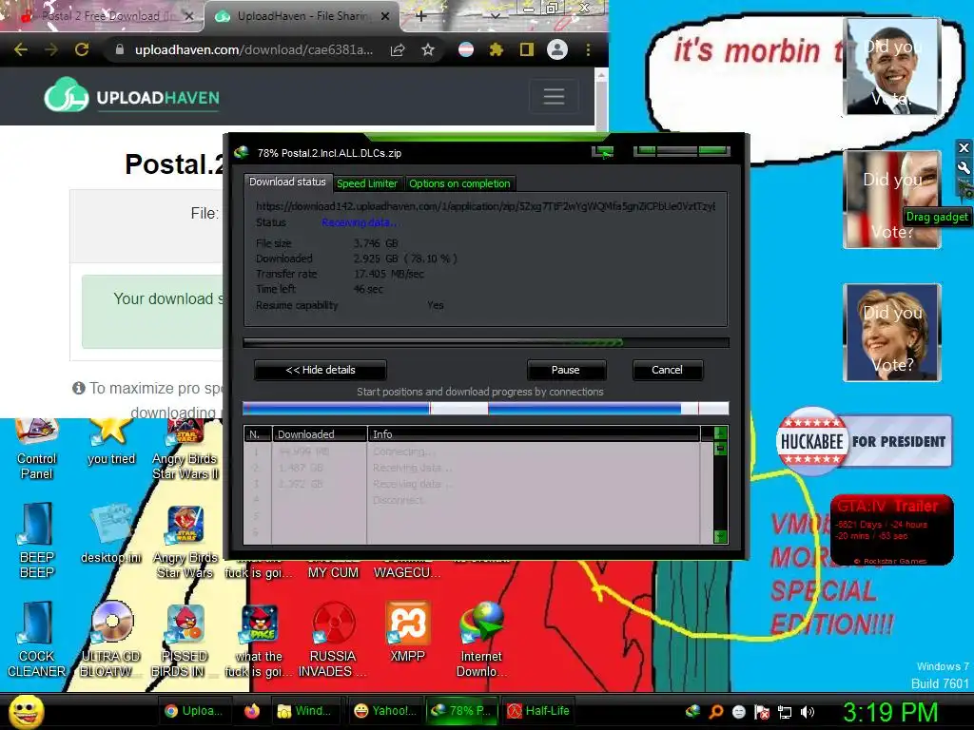Image resolution: width=974 pixels, height=730 pixels.
Task: Open the Chrome three-dot menu
Action: pyautogui.click(x=588, y=49)
